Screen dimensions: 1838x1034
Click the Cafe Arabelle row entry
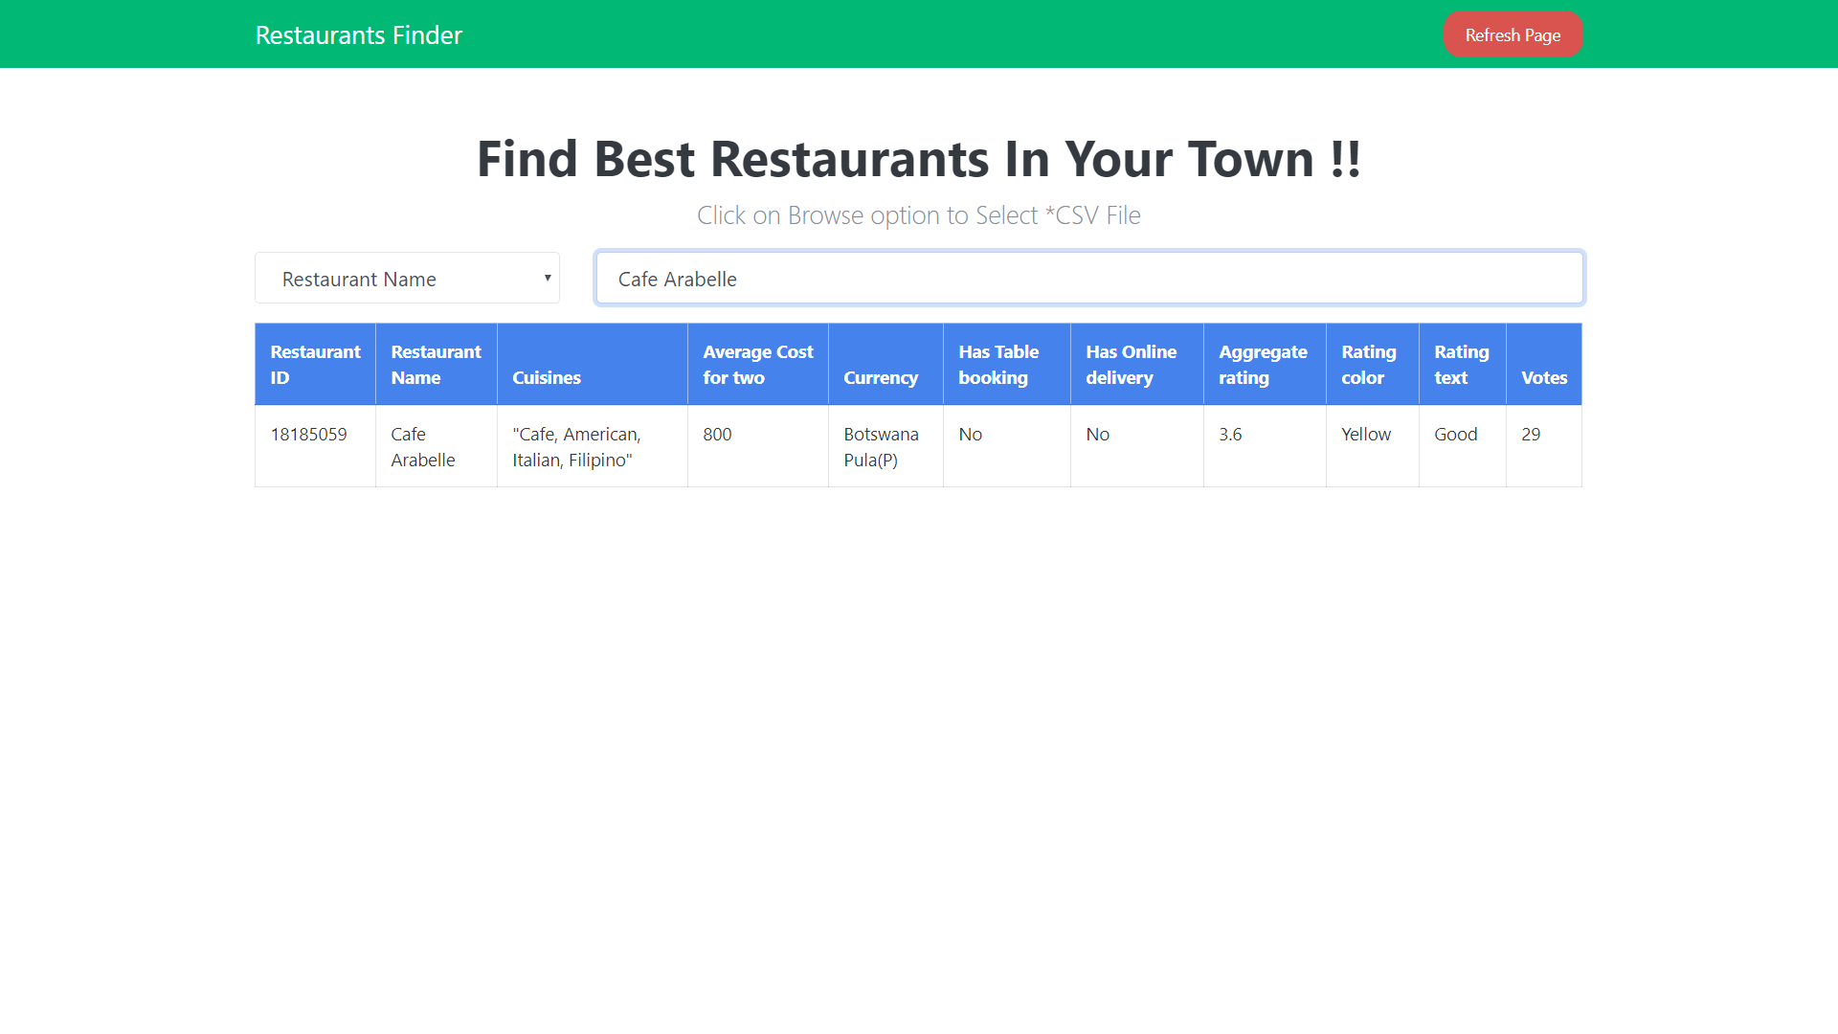[x=422, y=446]
